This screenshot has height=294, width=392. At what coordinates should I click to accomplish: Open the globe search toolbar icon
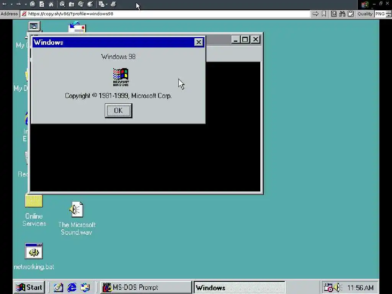[62, 4]
